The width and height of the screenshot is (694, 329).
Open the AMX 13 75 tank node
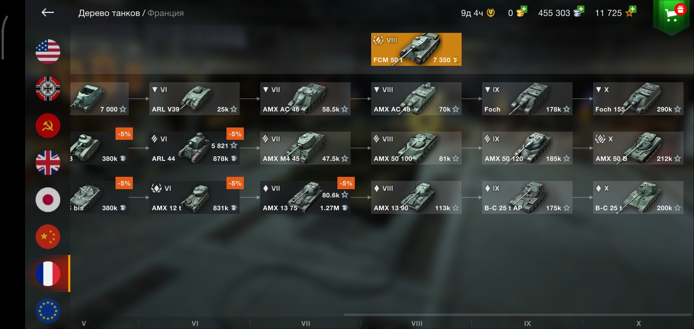click(305, 197)
